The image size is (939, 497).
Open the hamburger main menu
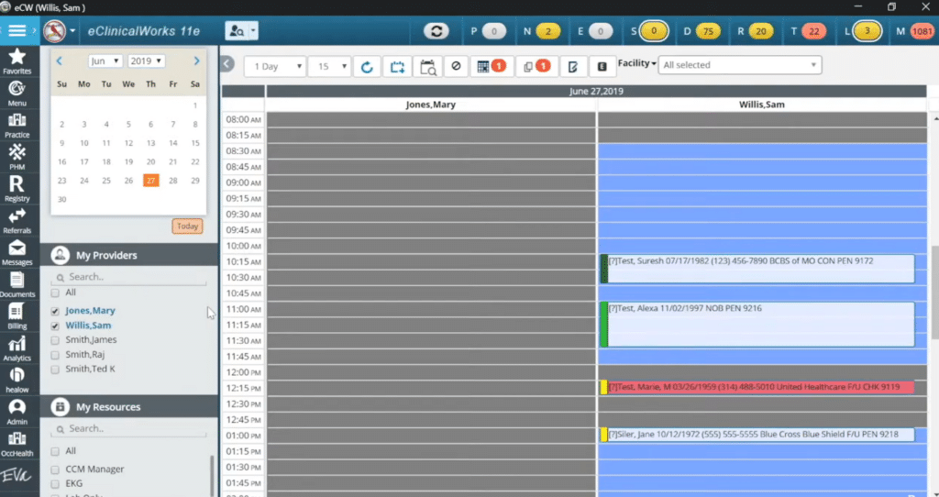point(17,30)
